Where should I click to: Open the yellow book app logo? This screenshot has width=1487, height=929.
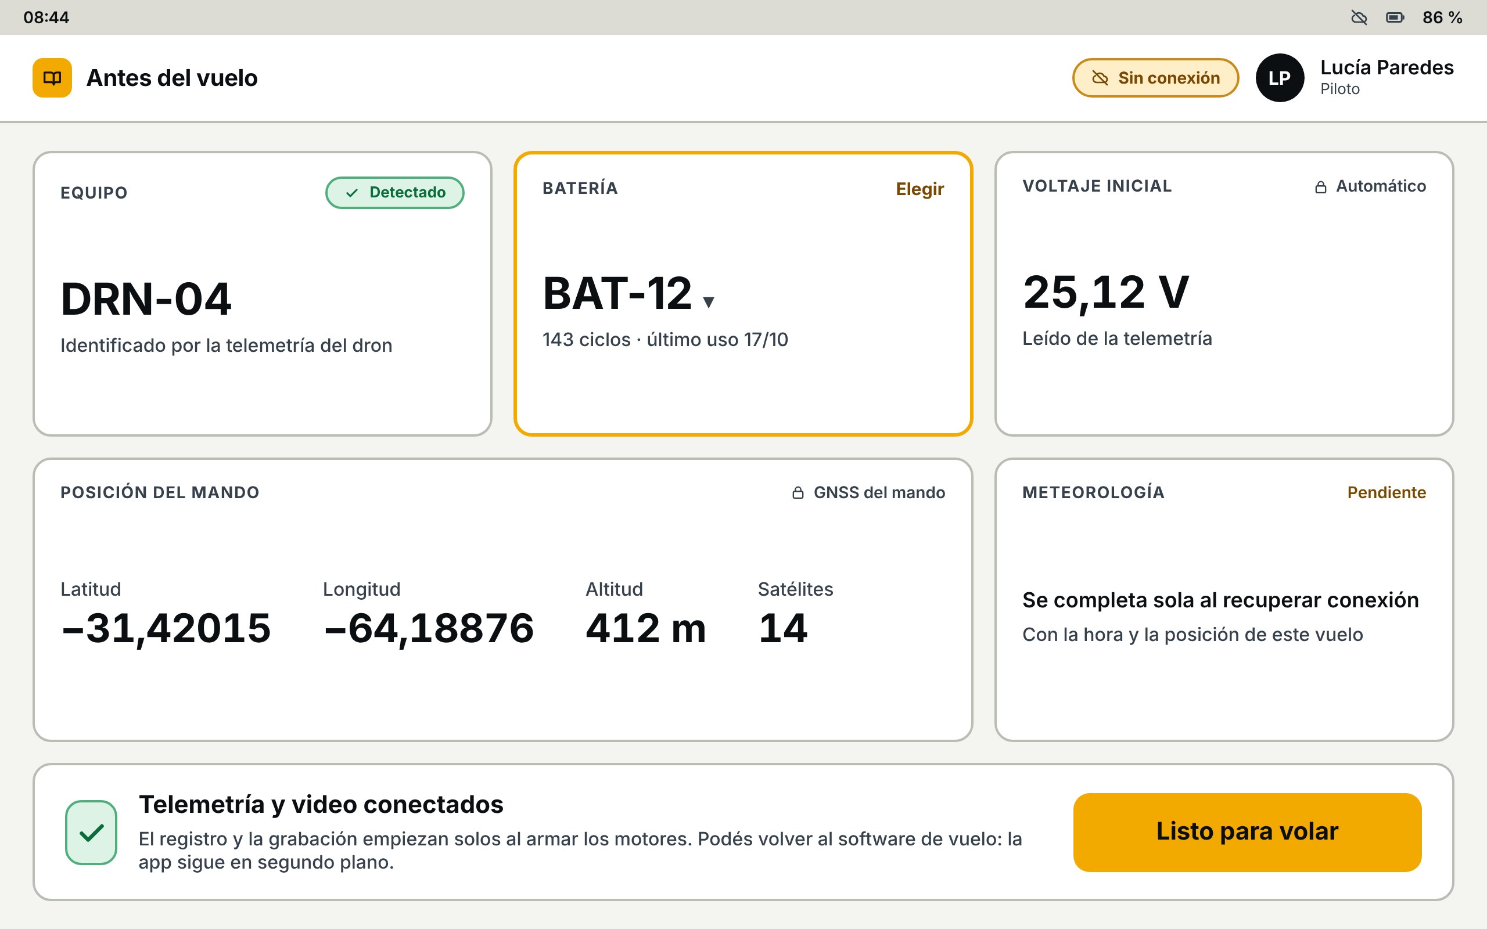click(52, 78)
